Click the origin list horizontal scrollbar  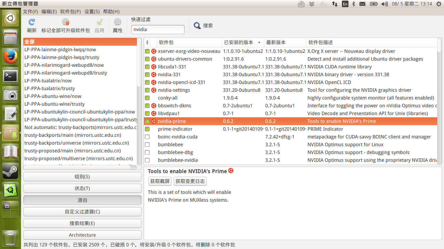click(x=80, y=167)
